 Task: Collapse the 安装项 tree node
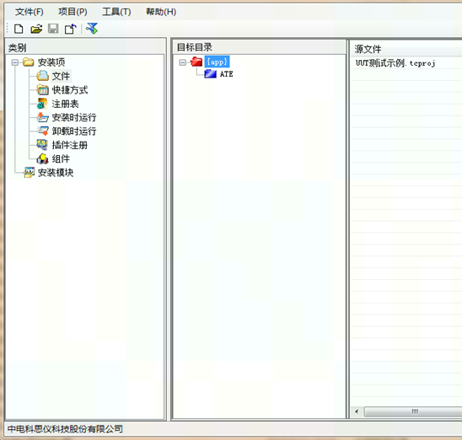point(15,62)
